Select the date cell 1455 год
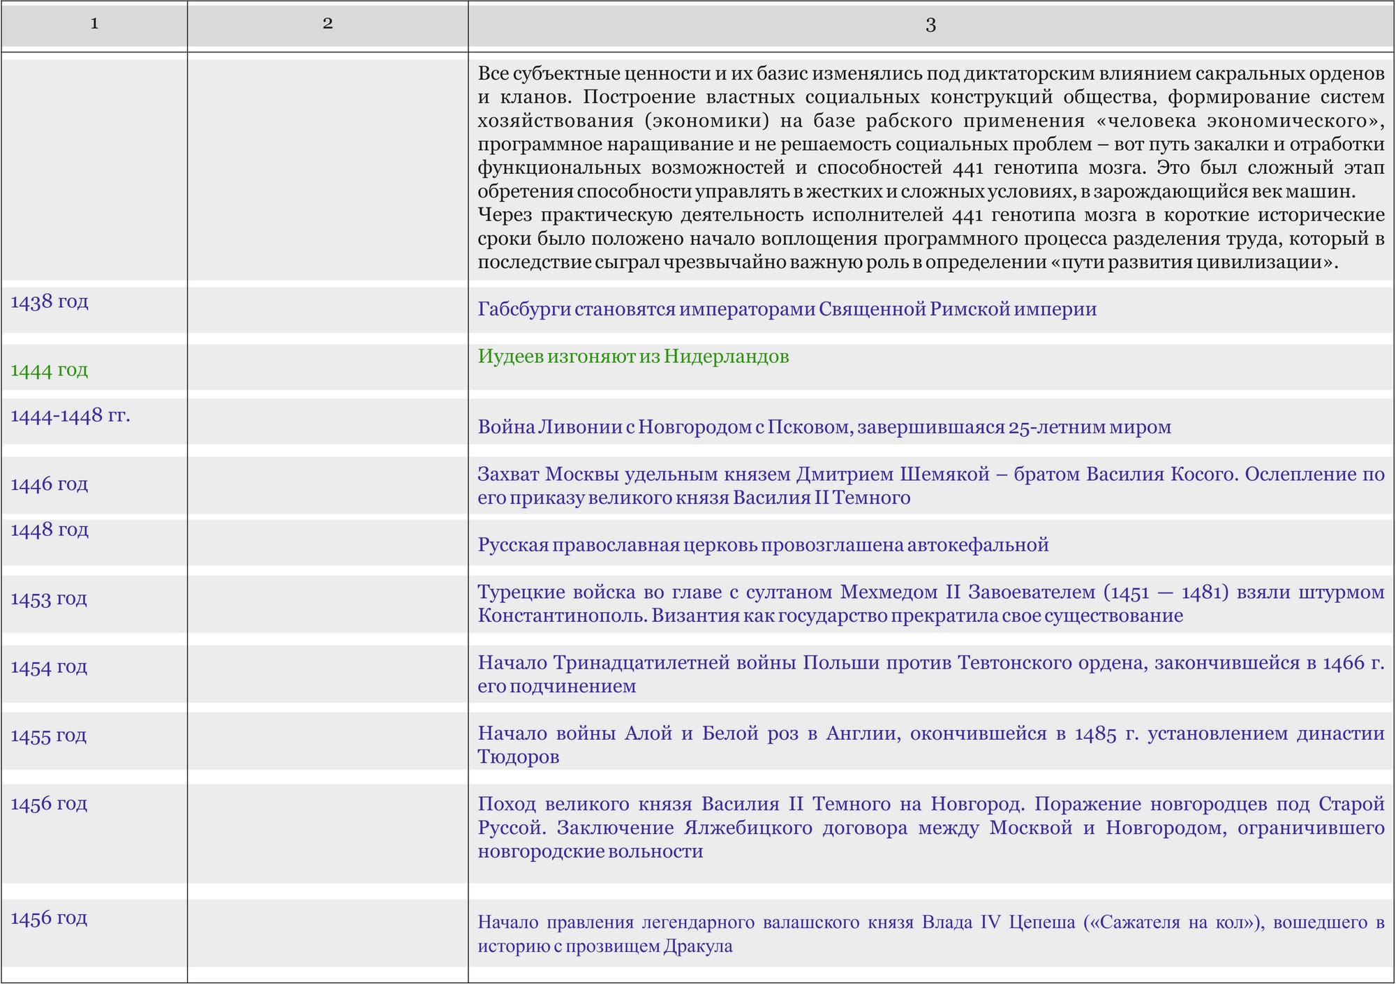Viewport: 1396px width, 984px height. pos(49,735)
